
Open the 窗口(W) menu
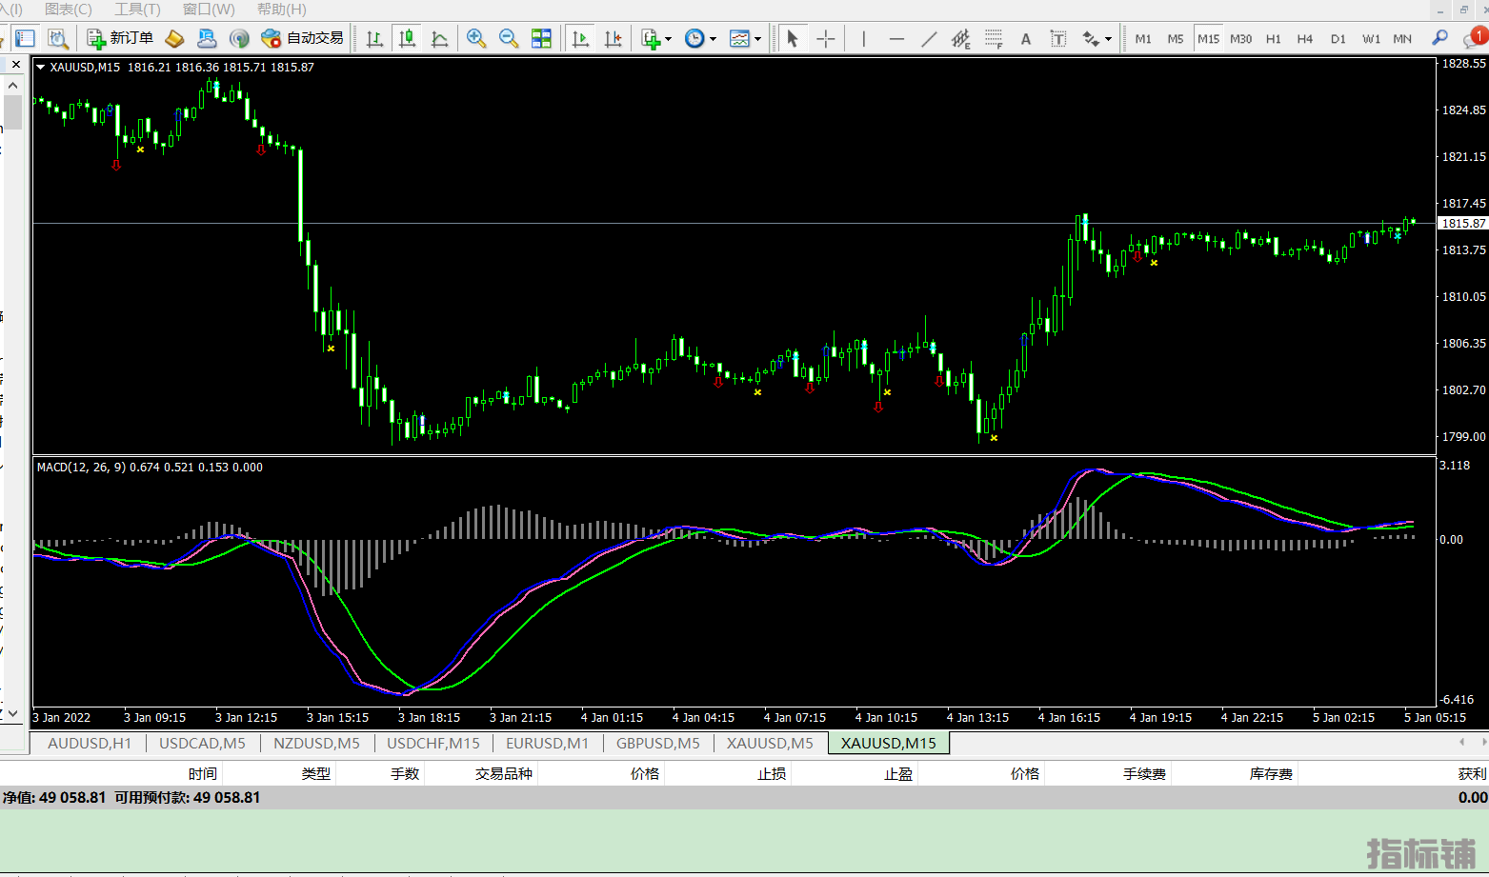(x=209, y=10)
